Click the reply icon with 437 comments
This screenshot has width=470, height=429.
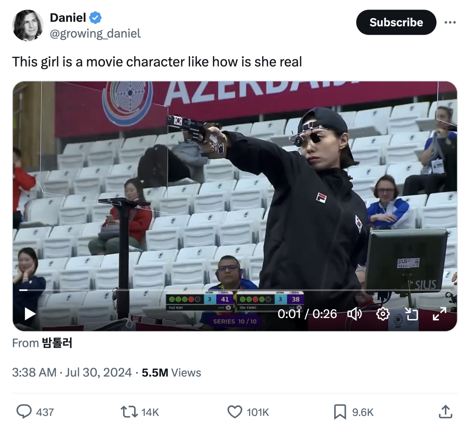tap(24, 412)
